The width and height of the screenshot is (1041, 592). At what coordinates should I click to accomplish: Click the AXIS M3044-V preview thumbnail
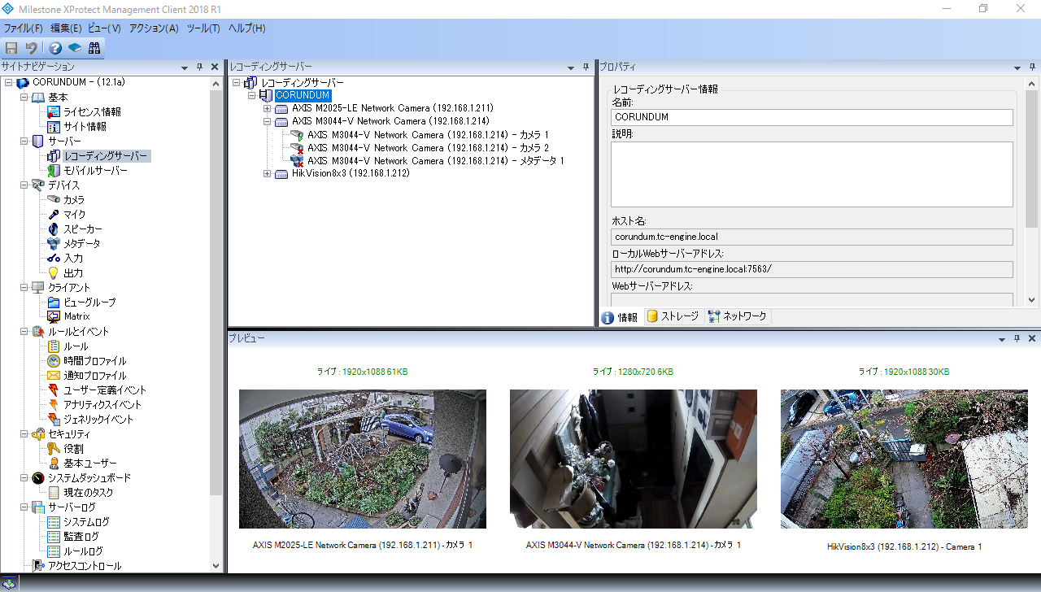[634, 459]
